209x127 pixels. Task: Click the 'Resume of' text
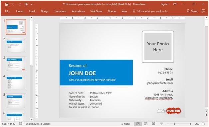(78, 66)
